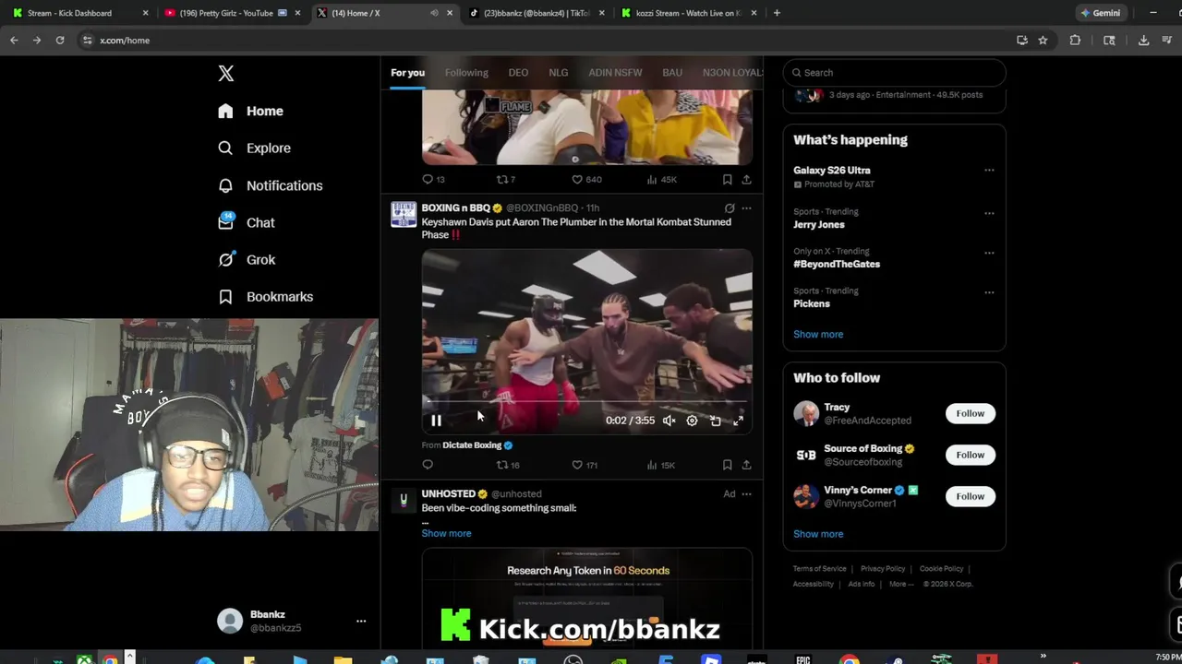View analytics for the 15K views post
Screen dimensions: 1182x664
[661, 465]
